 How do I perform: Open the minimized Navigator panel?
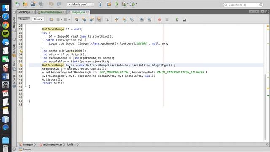click(x=14, y=24)
